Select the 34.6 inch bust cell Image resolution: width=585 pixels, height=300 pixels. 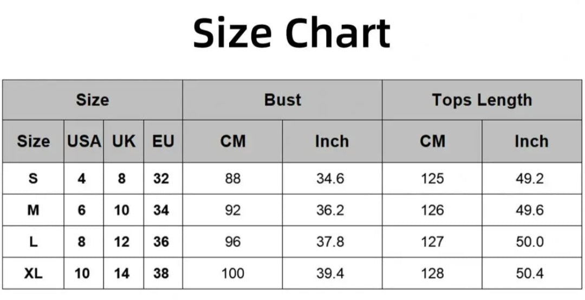click(330, 179)
